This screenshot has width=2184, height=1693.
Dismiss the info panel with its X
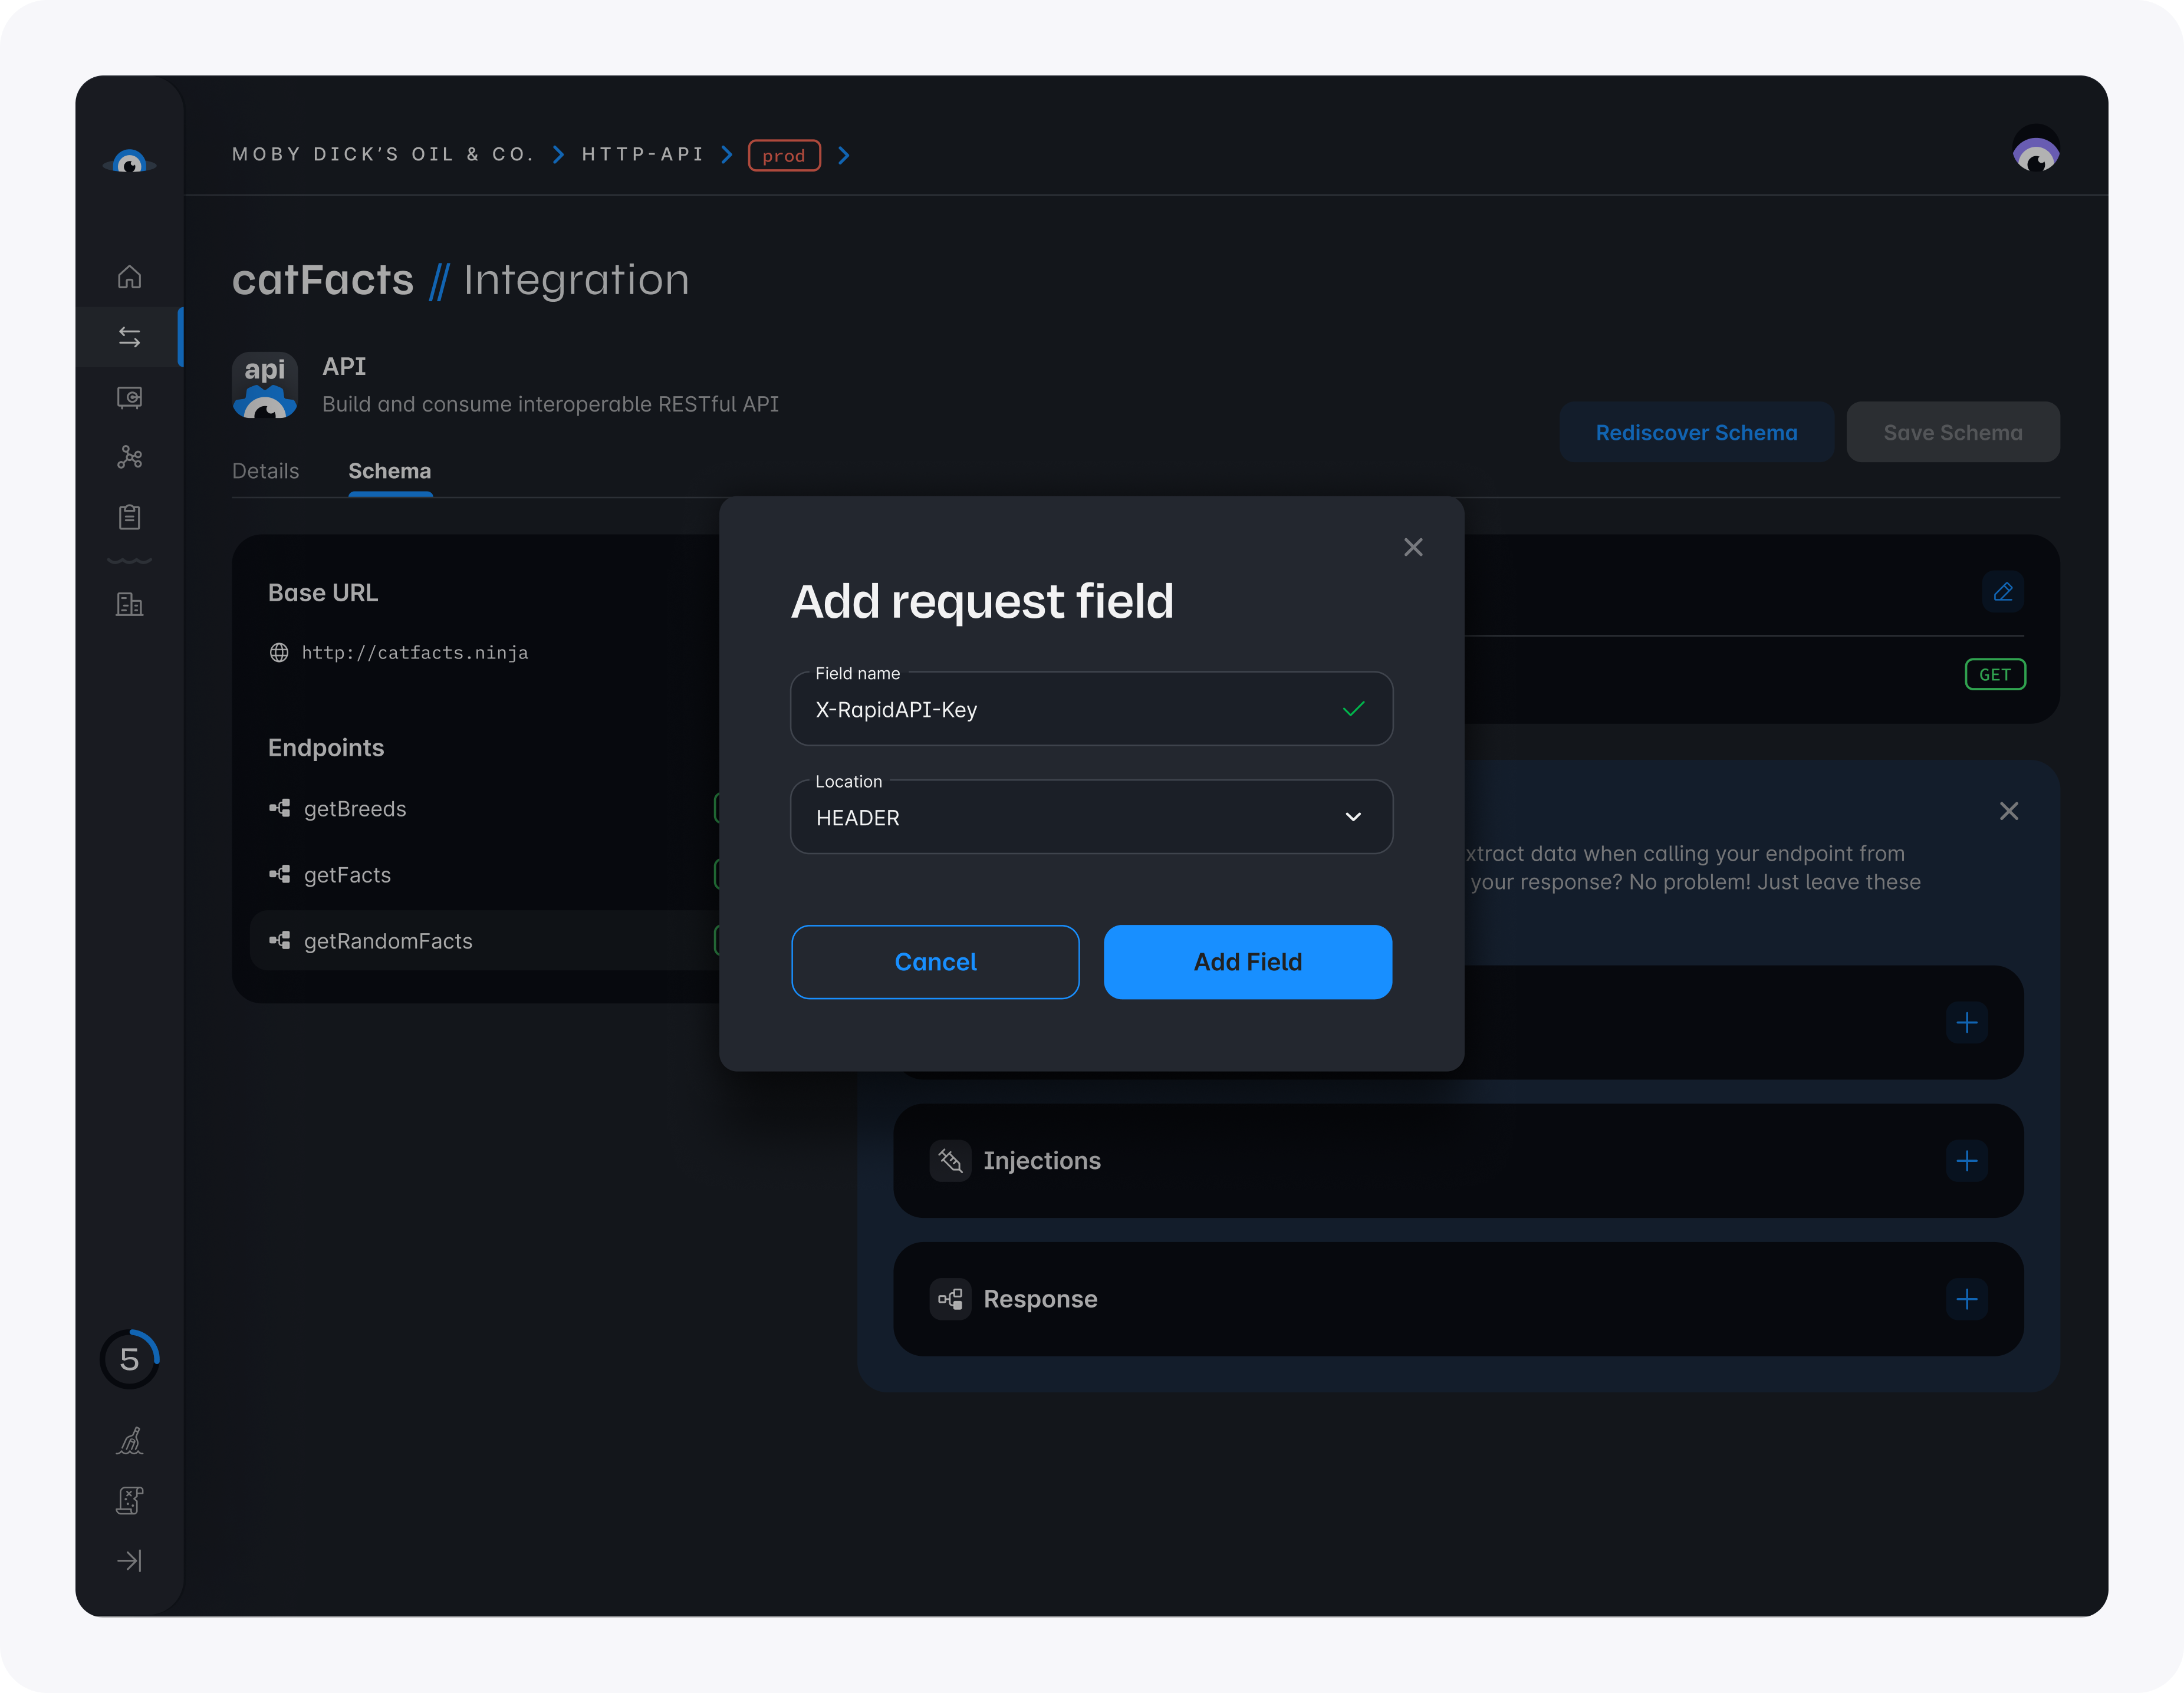(x=2008, y=811)
